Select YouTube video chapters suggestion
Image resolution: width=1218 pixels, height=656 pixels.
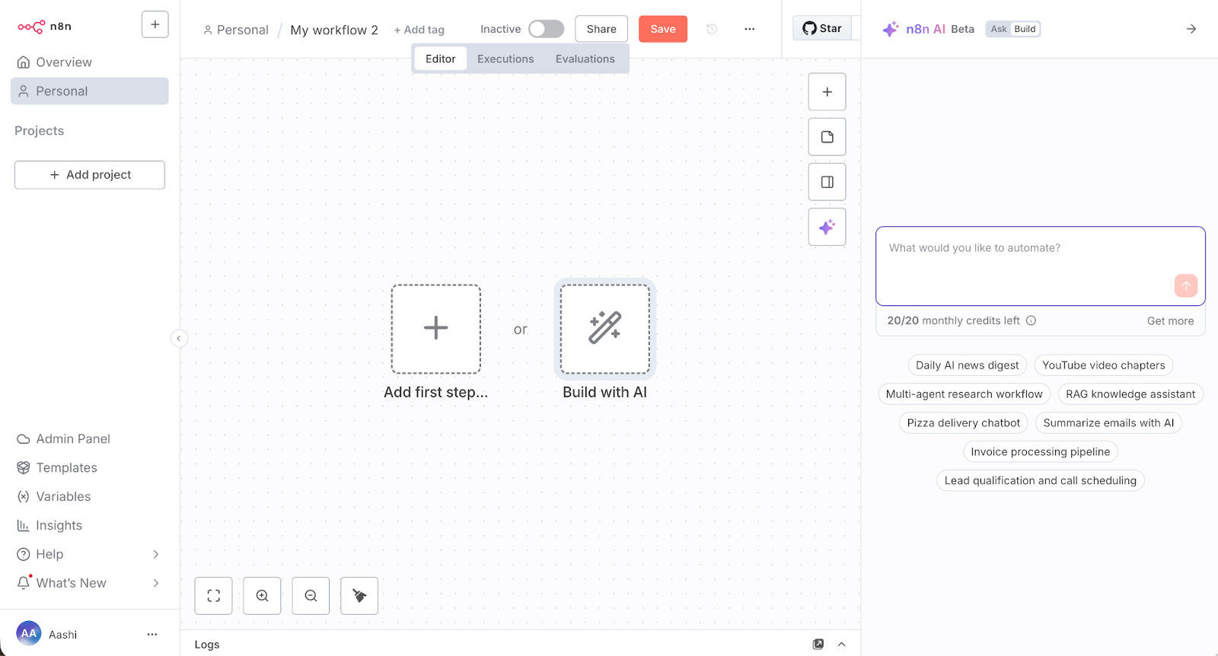tap(1104, 365)
